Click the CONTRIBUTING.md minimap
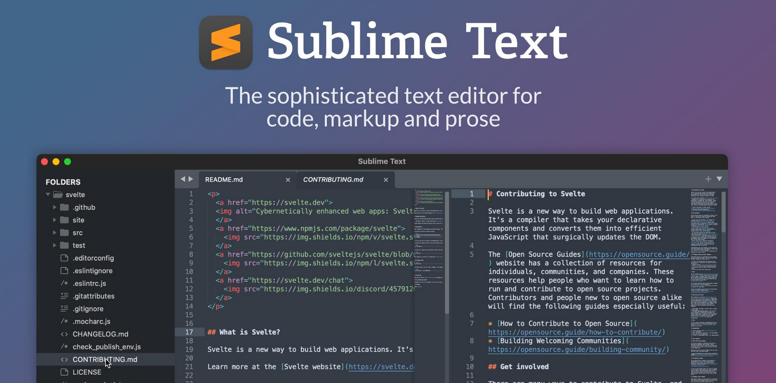This screenshot has width=776, height=383. pos(704,286)
